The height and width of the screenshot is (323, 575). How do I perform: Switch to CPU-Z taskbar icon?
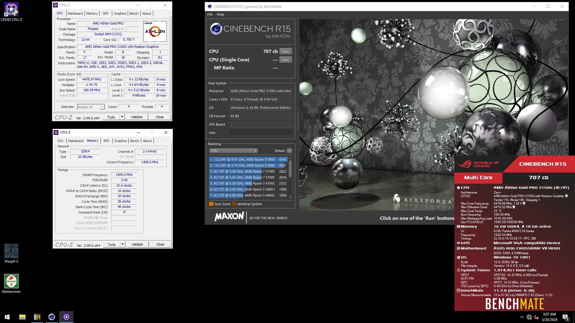point(66,317)
